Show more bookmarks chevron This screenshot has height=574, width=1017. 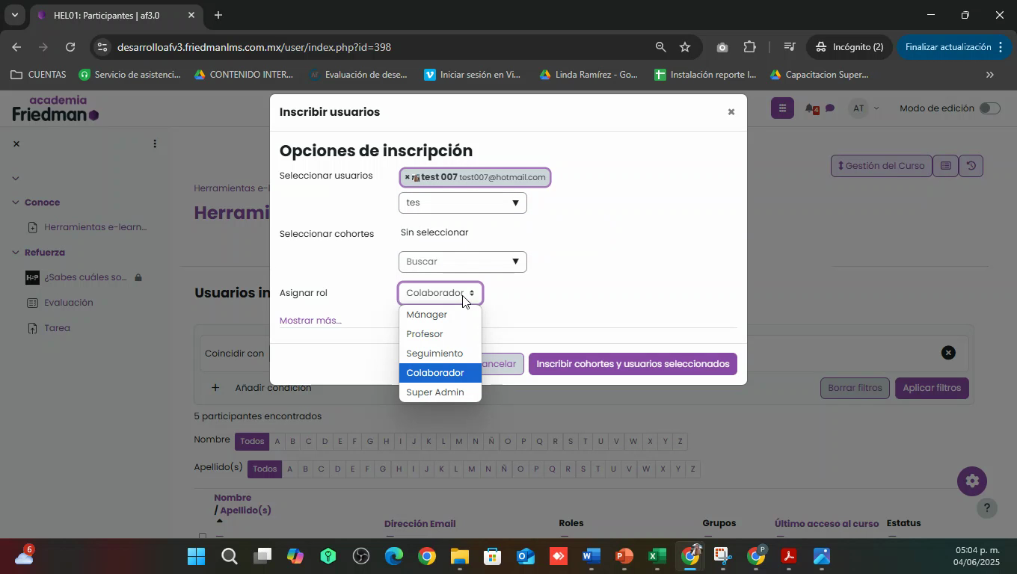coord(990,75)
